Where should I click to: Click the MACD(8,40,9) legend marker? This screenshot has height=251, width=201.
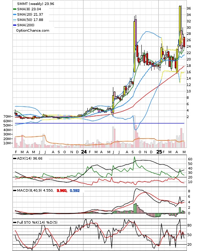pos(15,191)
